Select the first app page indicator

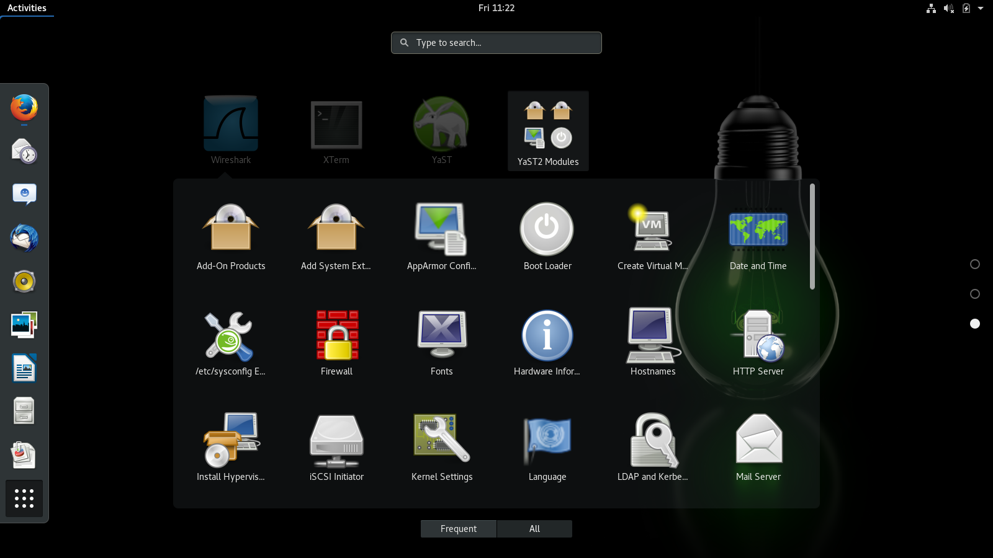click(x=975, y=264)
